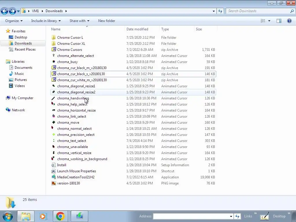Select the chroma_handwriting pen icon
The image size is (296, 222).
tap(53, 98)
